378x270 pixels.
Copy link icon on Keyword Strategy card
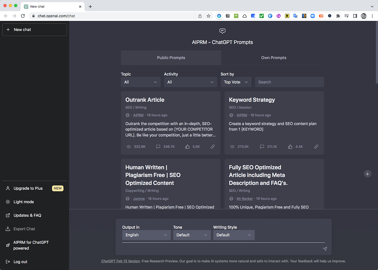pyautogui.click(x=316, y=146)
